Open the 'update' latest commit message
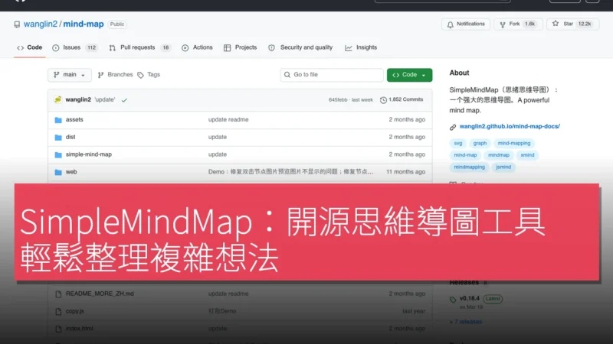 click(x=105, y=100)
